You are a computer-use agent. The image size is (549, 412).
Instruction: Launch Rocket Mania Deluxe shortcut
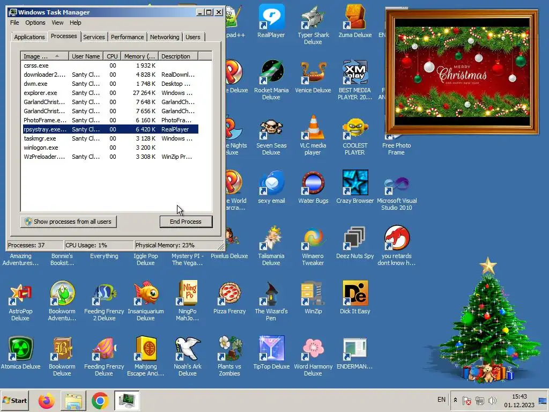[271, 80]
